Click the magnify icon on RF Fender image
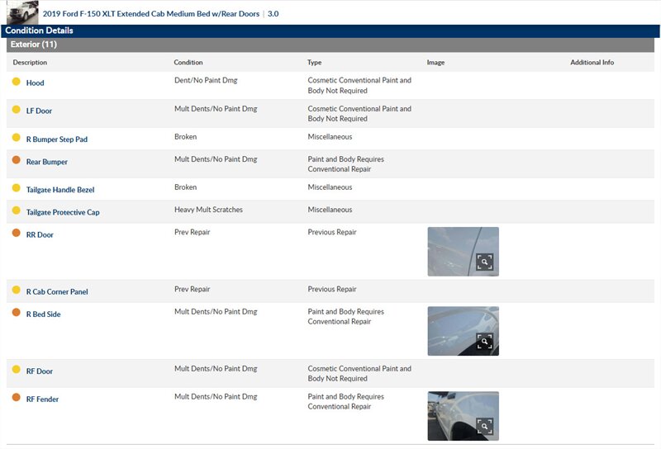 coord(484,426)
